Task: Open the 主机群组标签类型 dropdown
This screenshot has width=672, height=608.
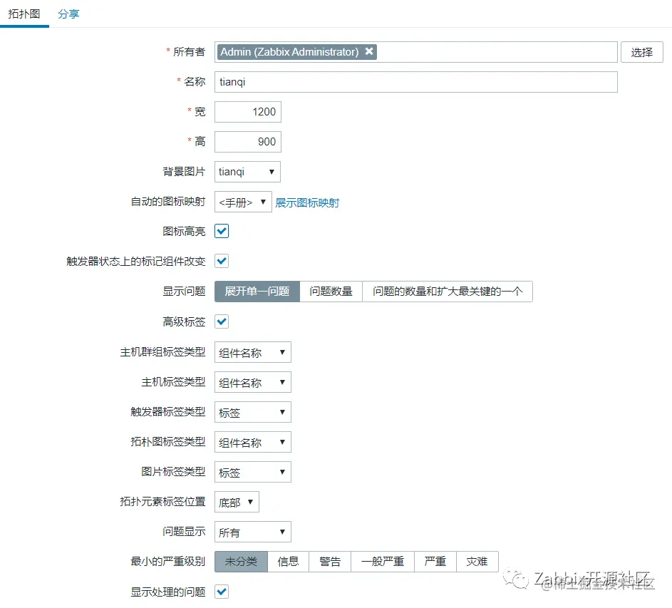Action: (252, 351)
